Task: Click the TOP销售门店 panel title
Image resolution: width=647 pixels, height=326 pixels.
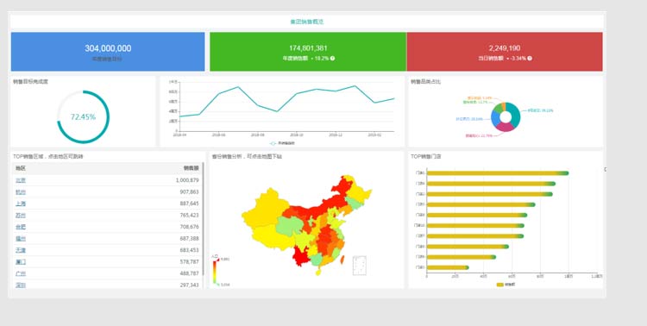Action: (x=426, y=157)
